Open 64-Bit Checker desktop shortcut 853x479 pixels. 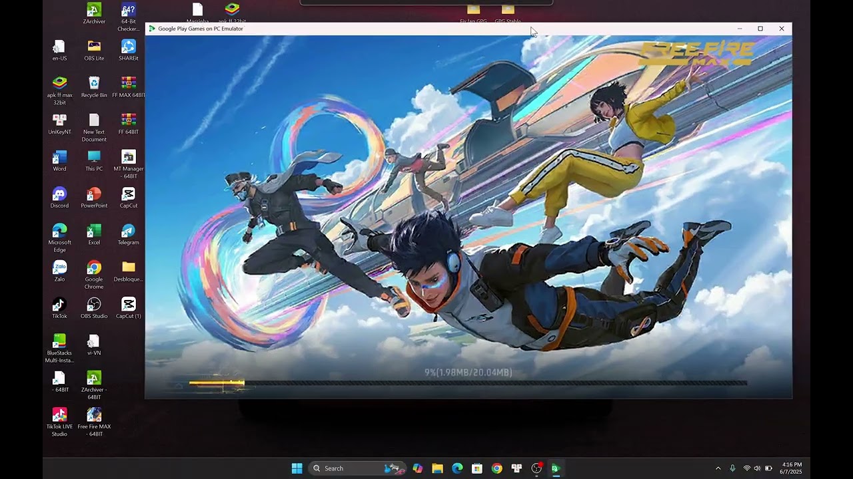point(129,17)
